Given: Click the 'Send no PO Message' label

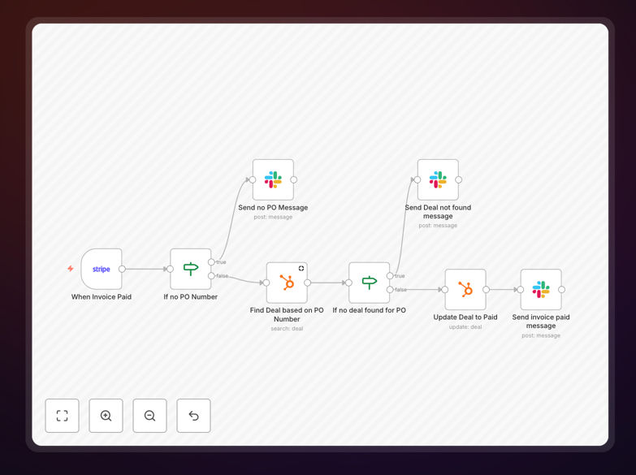Looking at the screenshot, I should [x=273, y=208].
